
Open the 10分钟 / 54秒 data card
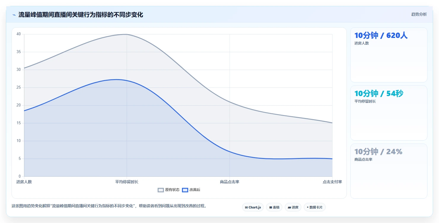[389, 113]
